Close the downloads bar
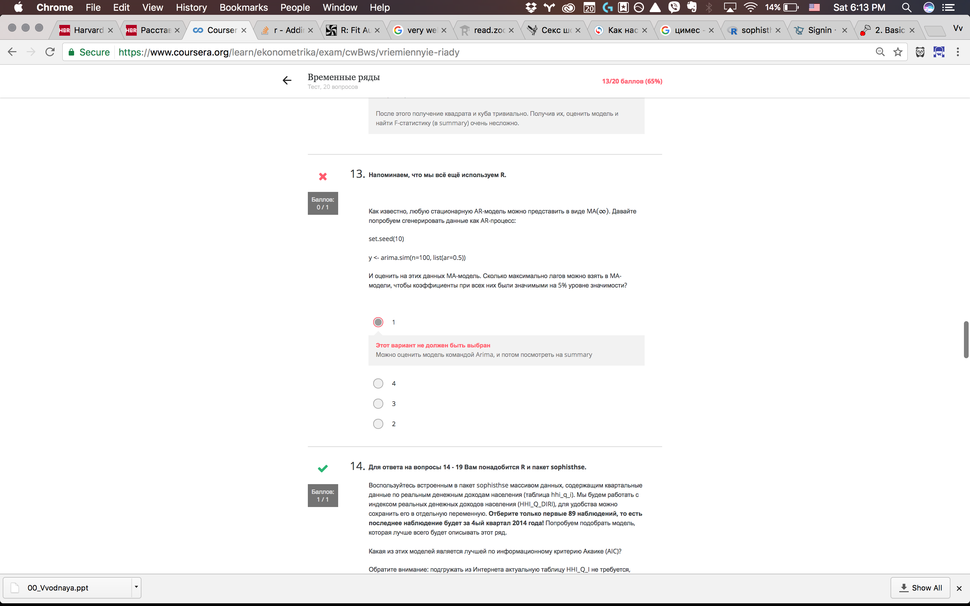The height and width of the screenshot is (606, 970). (959, 588)
